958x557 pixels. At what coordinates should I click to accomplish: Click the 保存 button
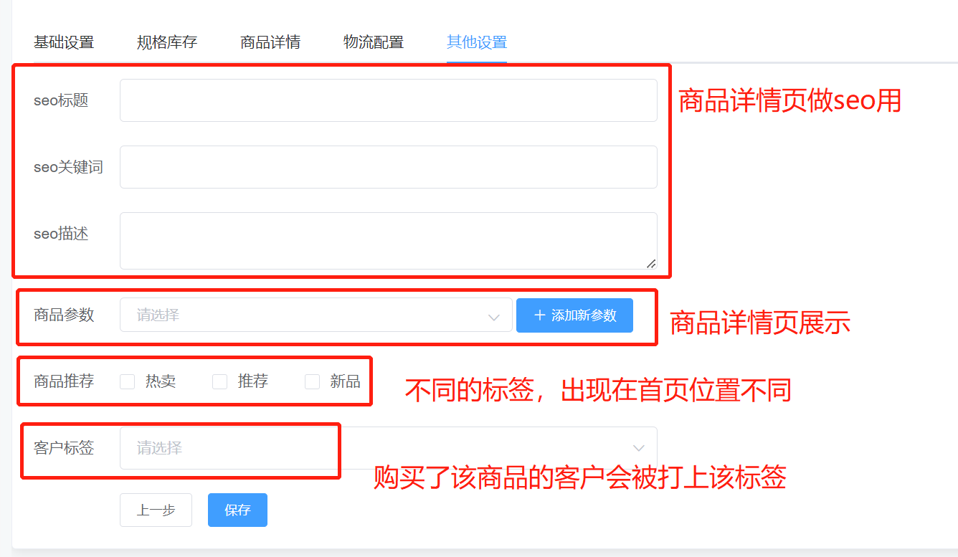(237, 510)
